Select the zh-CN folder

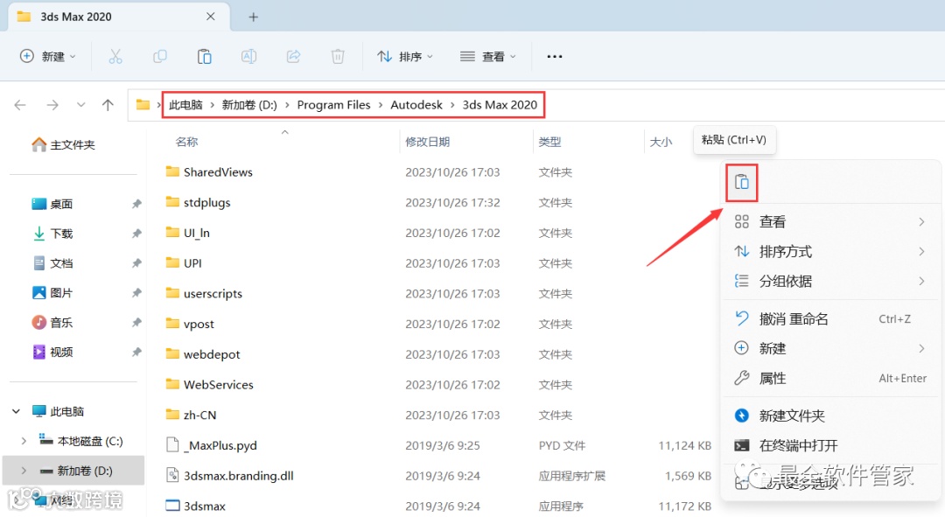[x=191, y=416]
